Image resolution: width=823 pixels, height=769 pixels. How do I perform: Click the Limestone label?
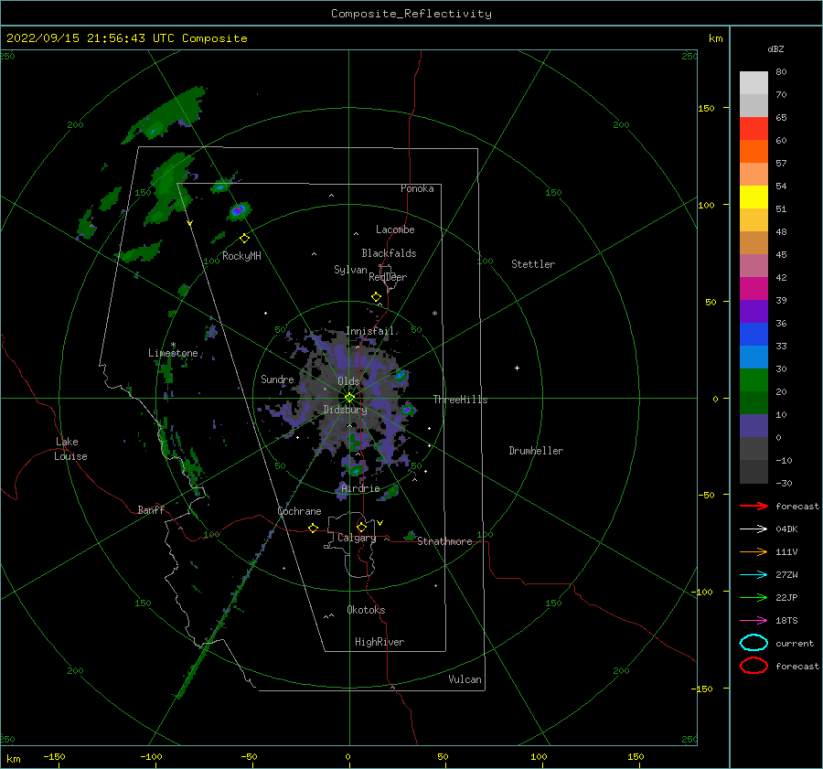(x=173, y=353)
